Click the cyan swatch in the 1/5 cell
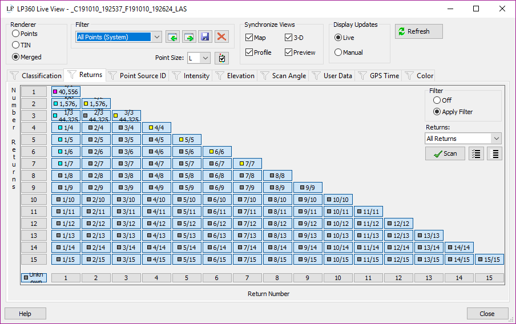Image resolution: width=516 pixels, height=324 pixels. tap(61, 139)
